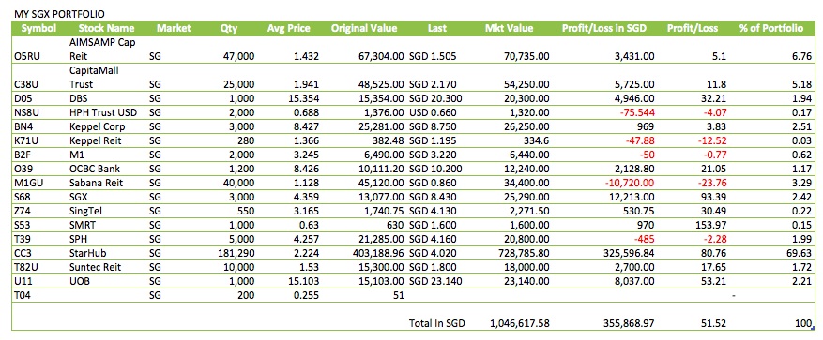823x340 pixels.
Task: Click the % of Portfolio header
Action: (770, 28)
